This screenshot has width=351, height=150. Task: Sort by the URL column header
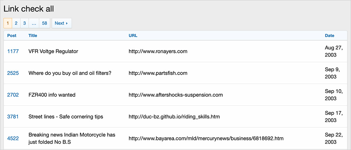(x=133, y=36)
